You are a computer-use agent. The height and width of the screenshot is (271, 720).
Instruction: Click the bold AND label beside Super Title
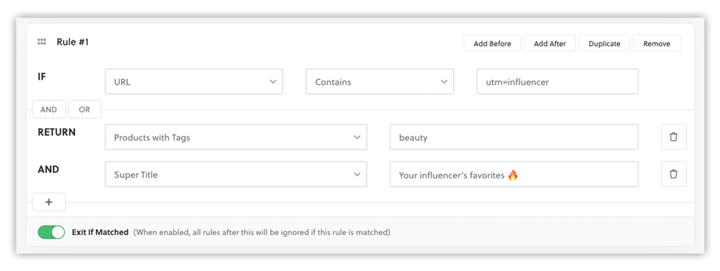pyautogui.click(x=48, y=169)
